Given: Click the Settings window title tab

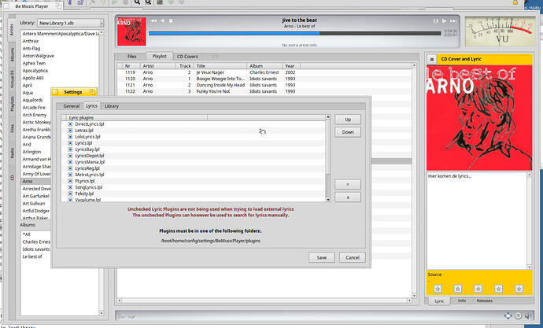Looking at the screenshot, I should (x=74, y=92).
